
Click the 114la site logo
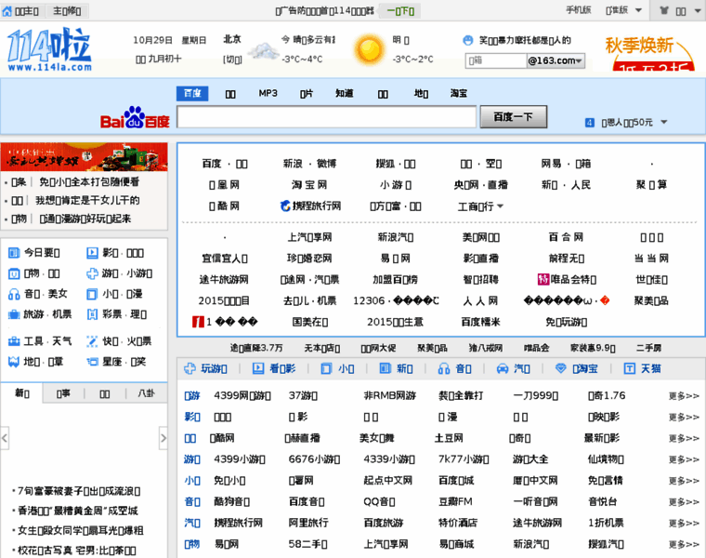coord(51,51)
